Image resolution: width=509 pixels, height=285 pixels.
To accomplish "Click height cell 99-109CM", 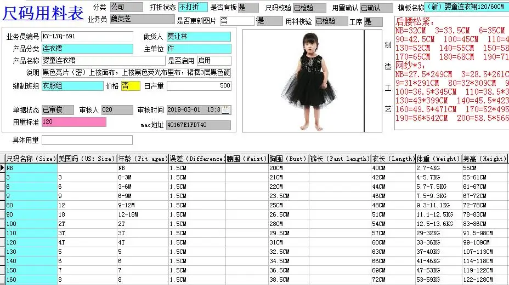I will click(485, 242).
